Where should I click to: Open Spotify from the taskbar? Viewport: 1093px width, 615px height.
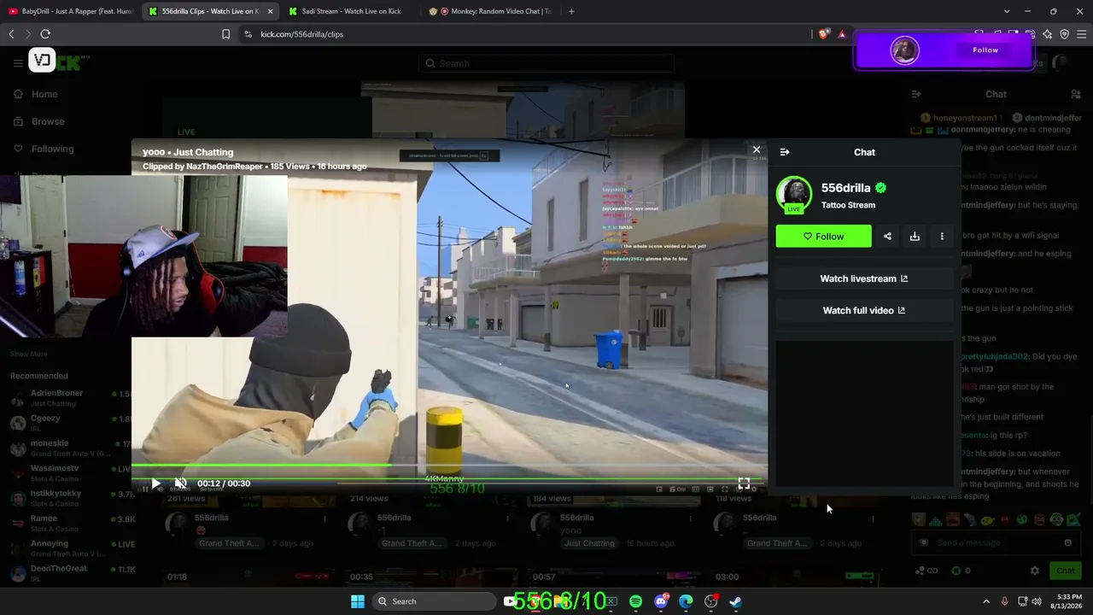[x=635, y=601]
